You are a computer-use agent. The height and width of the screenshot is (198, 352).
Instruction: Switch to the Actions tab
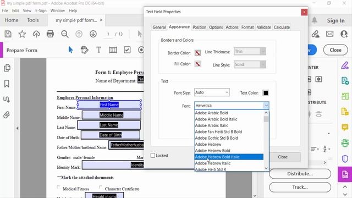click(232, 27)
